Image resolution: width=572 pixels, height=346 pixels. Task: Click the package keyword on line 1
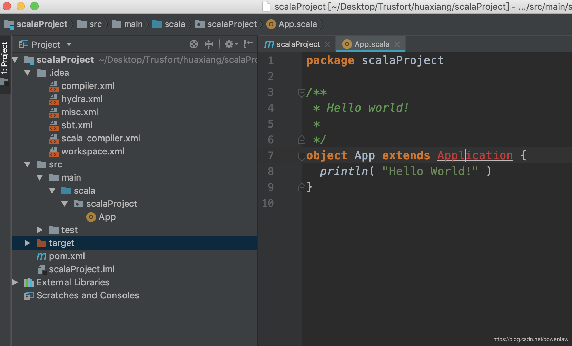tap(330, 60)
